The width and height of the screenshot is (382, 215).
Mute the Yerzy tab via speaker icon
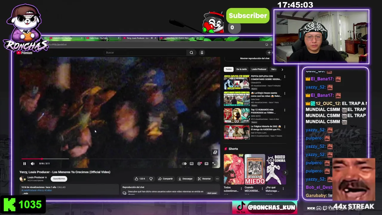[152, 38]
